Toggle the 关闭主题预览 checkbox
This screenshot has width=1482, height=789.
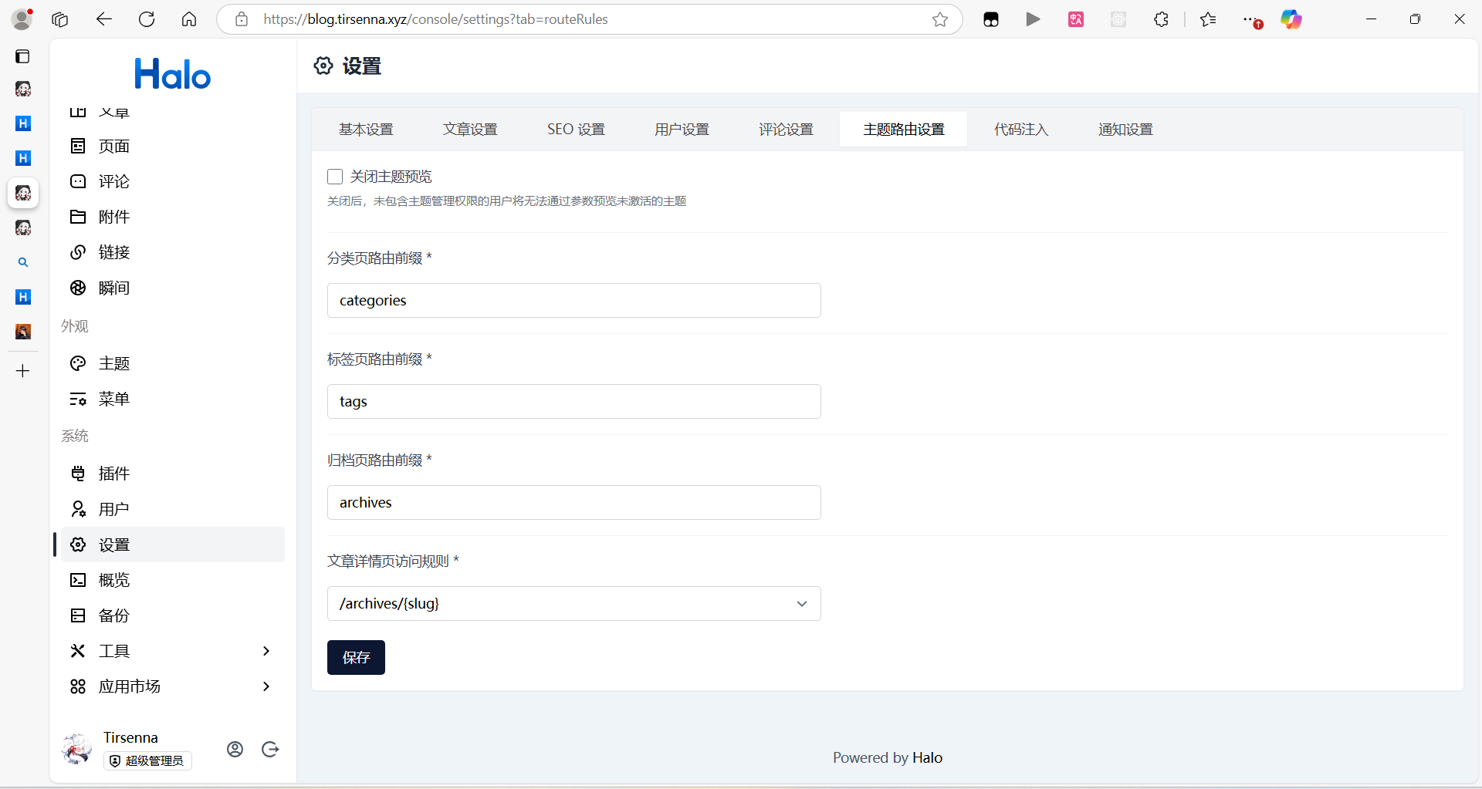pyautogui.click(x=335, y=177)
